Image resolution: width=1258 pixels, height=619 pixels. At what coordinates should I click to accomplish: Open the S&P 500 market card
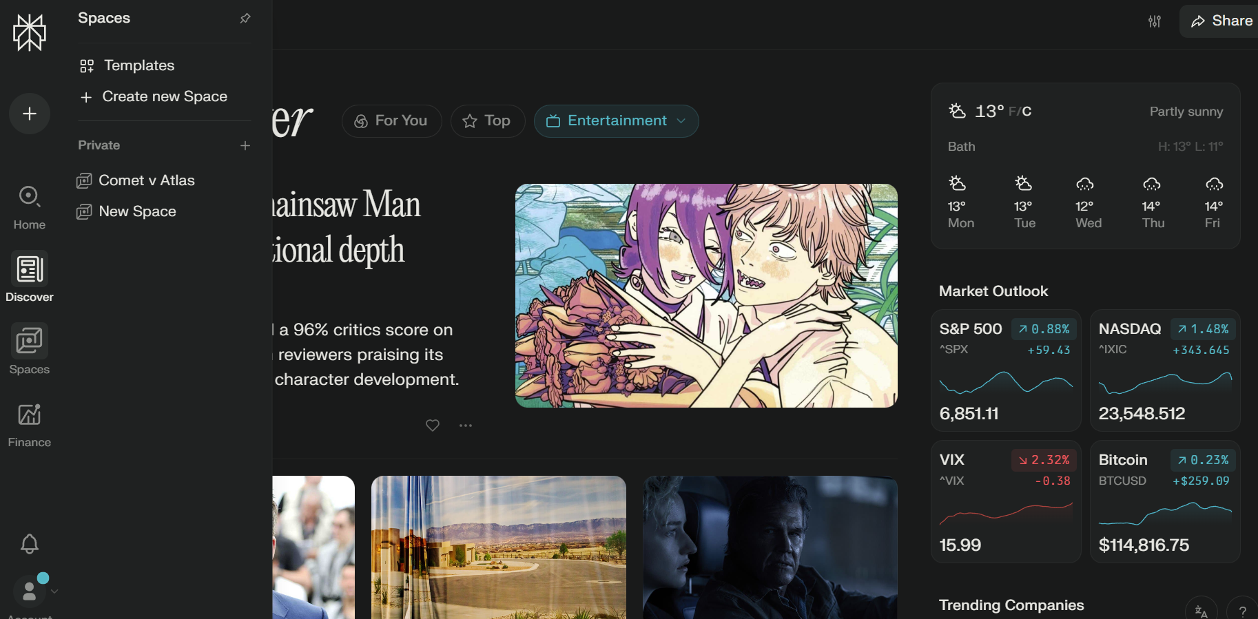[1006, 370]
